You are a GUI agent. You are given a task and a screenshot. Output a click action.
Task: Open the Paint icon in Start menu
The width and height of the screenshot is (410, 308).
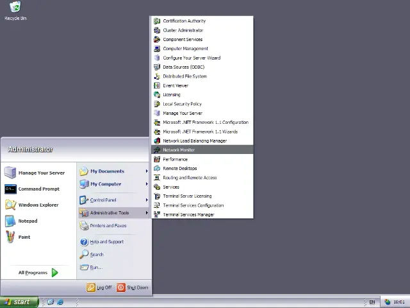point(10,237)
